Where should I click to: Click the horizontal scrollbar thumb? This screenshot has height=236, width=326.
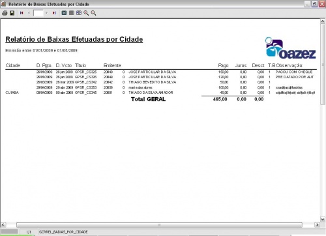pos(159,225)
